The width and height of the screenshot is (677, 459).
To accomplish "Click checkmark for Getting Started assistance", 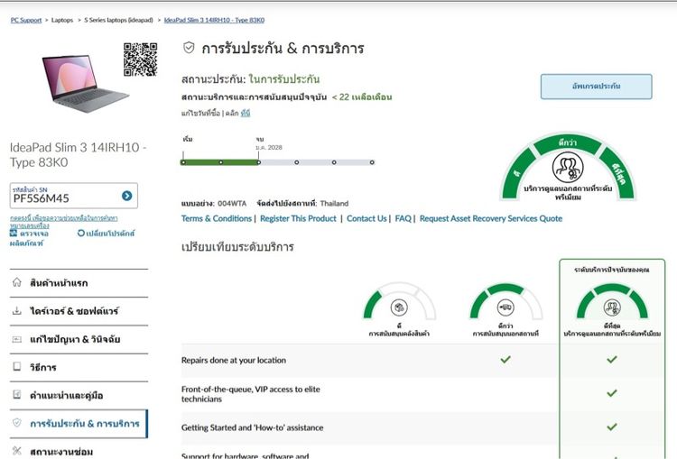I will tap(612, 427).
